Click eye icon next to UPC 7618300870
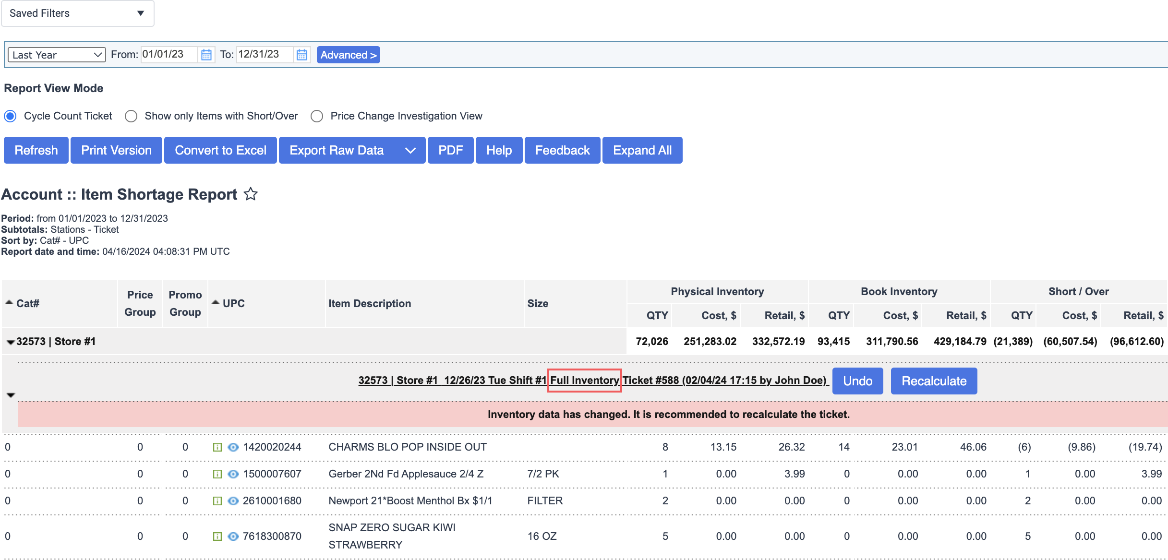This screenshot has width=1168, height=560. [x=233, y=536]
